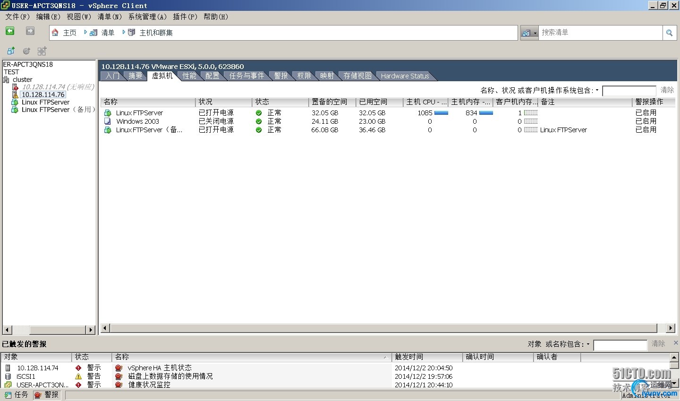Switch to the 性能 tab
Screen dimensions: 680x401
tap(189, 76)
